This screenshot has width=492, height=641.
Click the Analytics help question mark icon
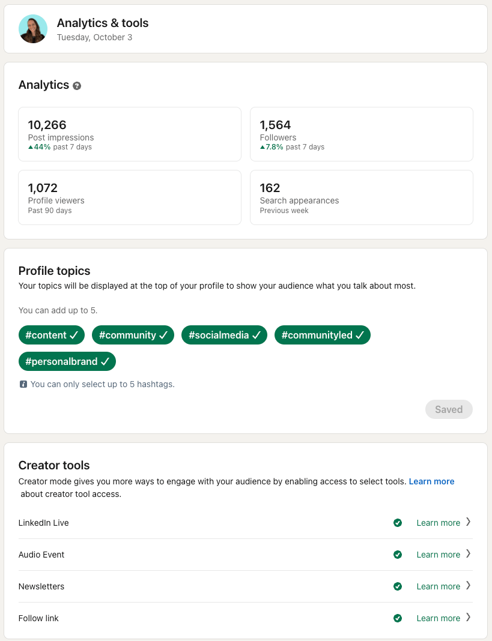pos(77,86)
